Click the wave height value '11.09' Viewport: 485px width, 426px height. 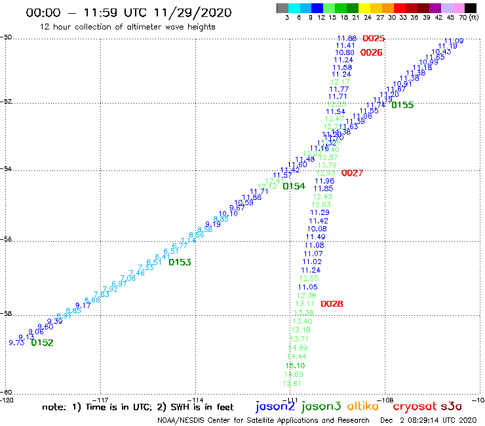coord(454,41)
